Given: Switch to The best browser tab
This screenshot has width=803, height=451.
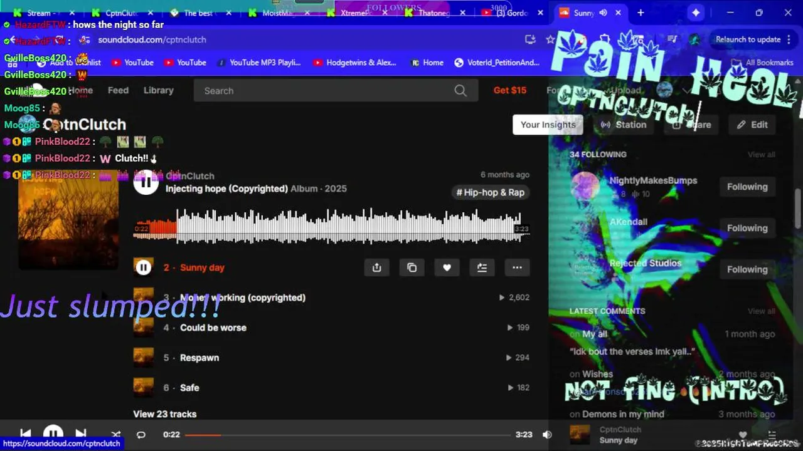Looking at the screenshot, I should pos(199,13).
